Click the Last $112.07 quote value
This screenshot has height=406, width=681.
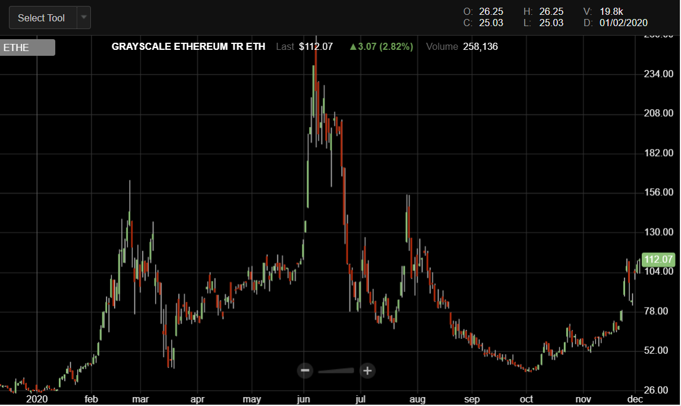[x=304, y=46]
